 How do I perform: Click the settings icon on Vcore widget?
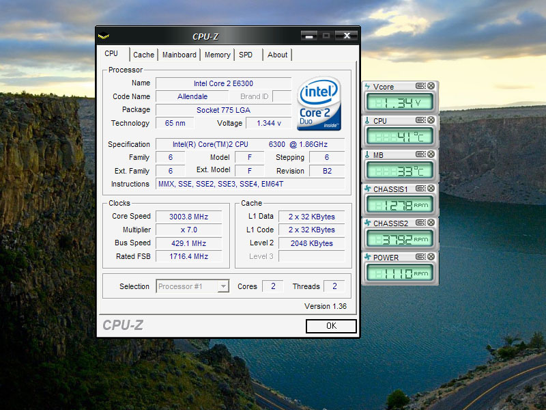coord(420,86)
